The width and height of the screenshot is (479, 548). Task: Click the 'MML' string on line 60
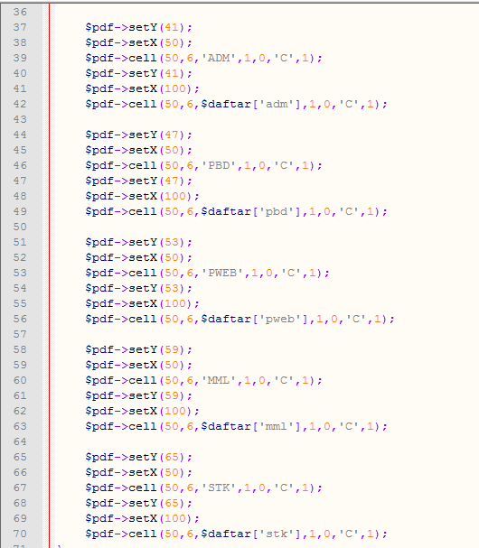pos(219,380)
